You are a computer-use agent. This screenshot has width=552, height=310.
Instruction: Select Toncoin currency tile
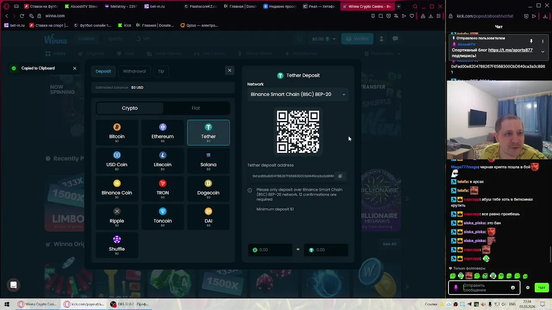pos(163,217)
